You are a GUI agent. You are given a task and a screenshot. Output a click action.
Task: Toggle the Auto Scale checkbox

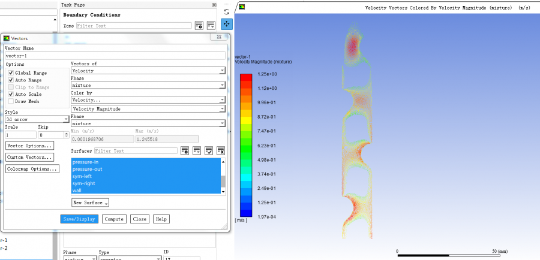tap(11, 94)
